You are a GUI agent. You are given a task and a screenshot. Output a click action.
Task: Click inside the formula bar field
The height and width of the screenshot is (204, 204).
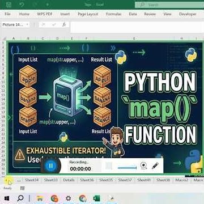pos(137,27)
